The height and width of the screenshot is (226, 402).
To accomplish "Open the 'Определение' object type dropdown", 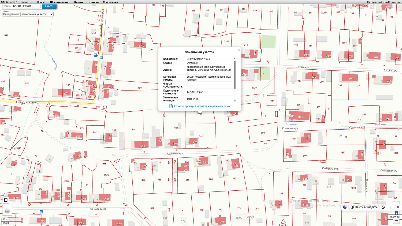I will (37, 14).
